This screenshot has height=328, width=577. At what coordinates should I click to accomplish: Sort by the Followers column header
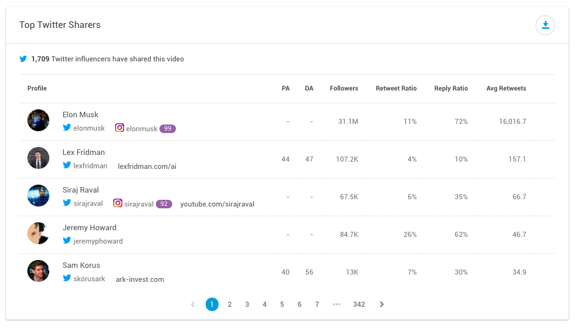point(344,89)
